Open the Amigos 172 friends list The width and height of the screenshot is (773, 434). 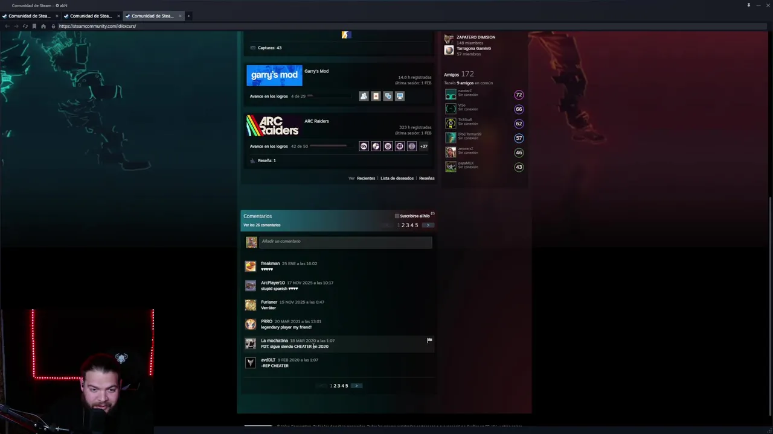(459, 74)
